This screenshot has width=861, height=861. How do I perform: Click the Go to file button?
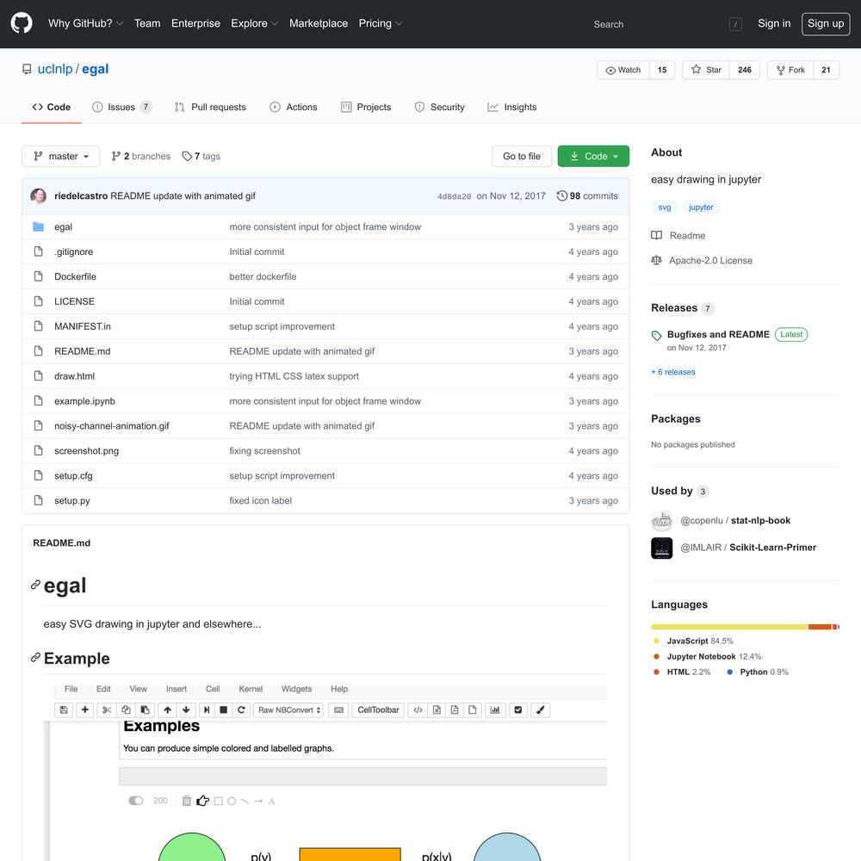[x=522, y=157]
